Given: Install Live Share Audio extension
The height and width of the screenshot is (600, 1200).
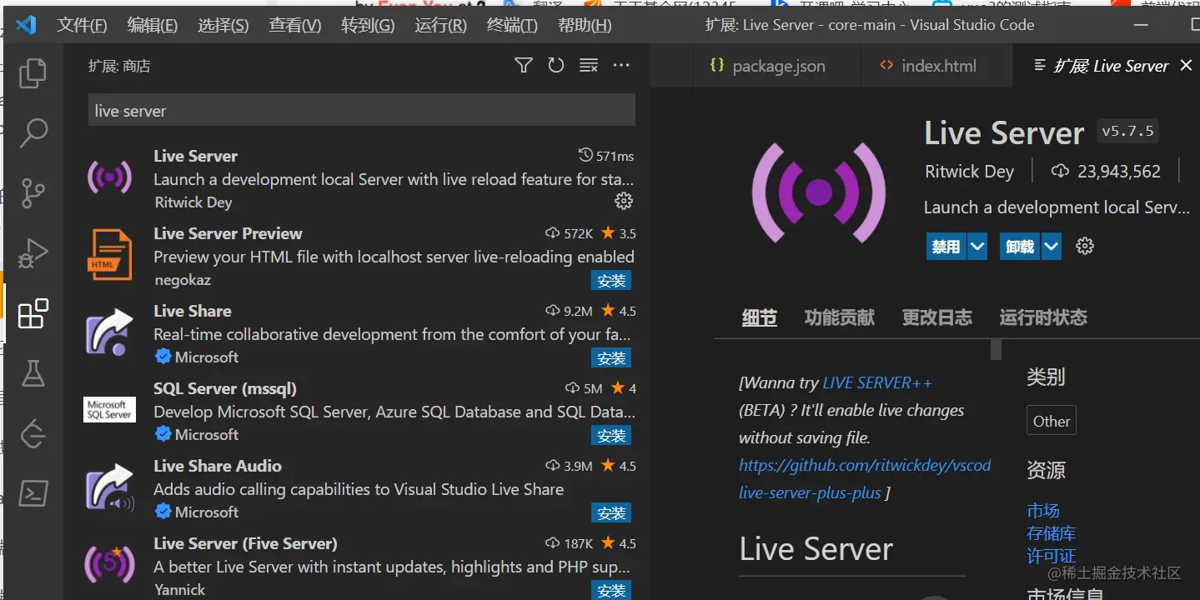Looking at the screenshot, I should [611, 513].
